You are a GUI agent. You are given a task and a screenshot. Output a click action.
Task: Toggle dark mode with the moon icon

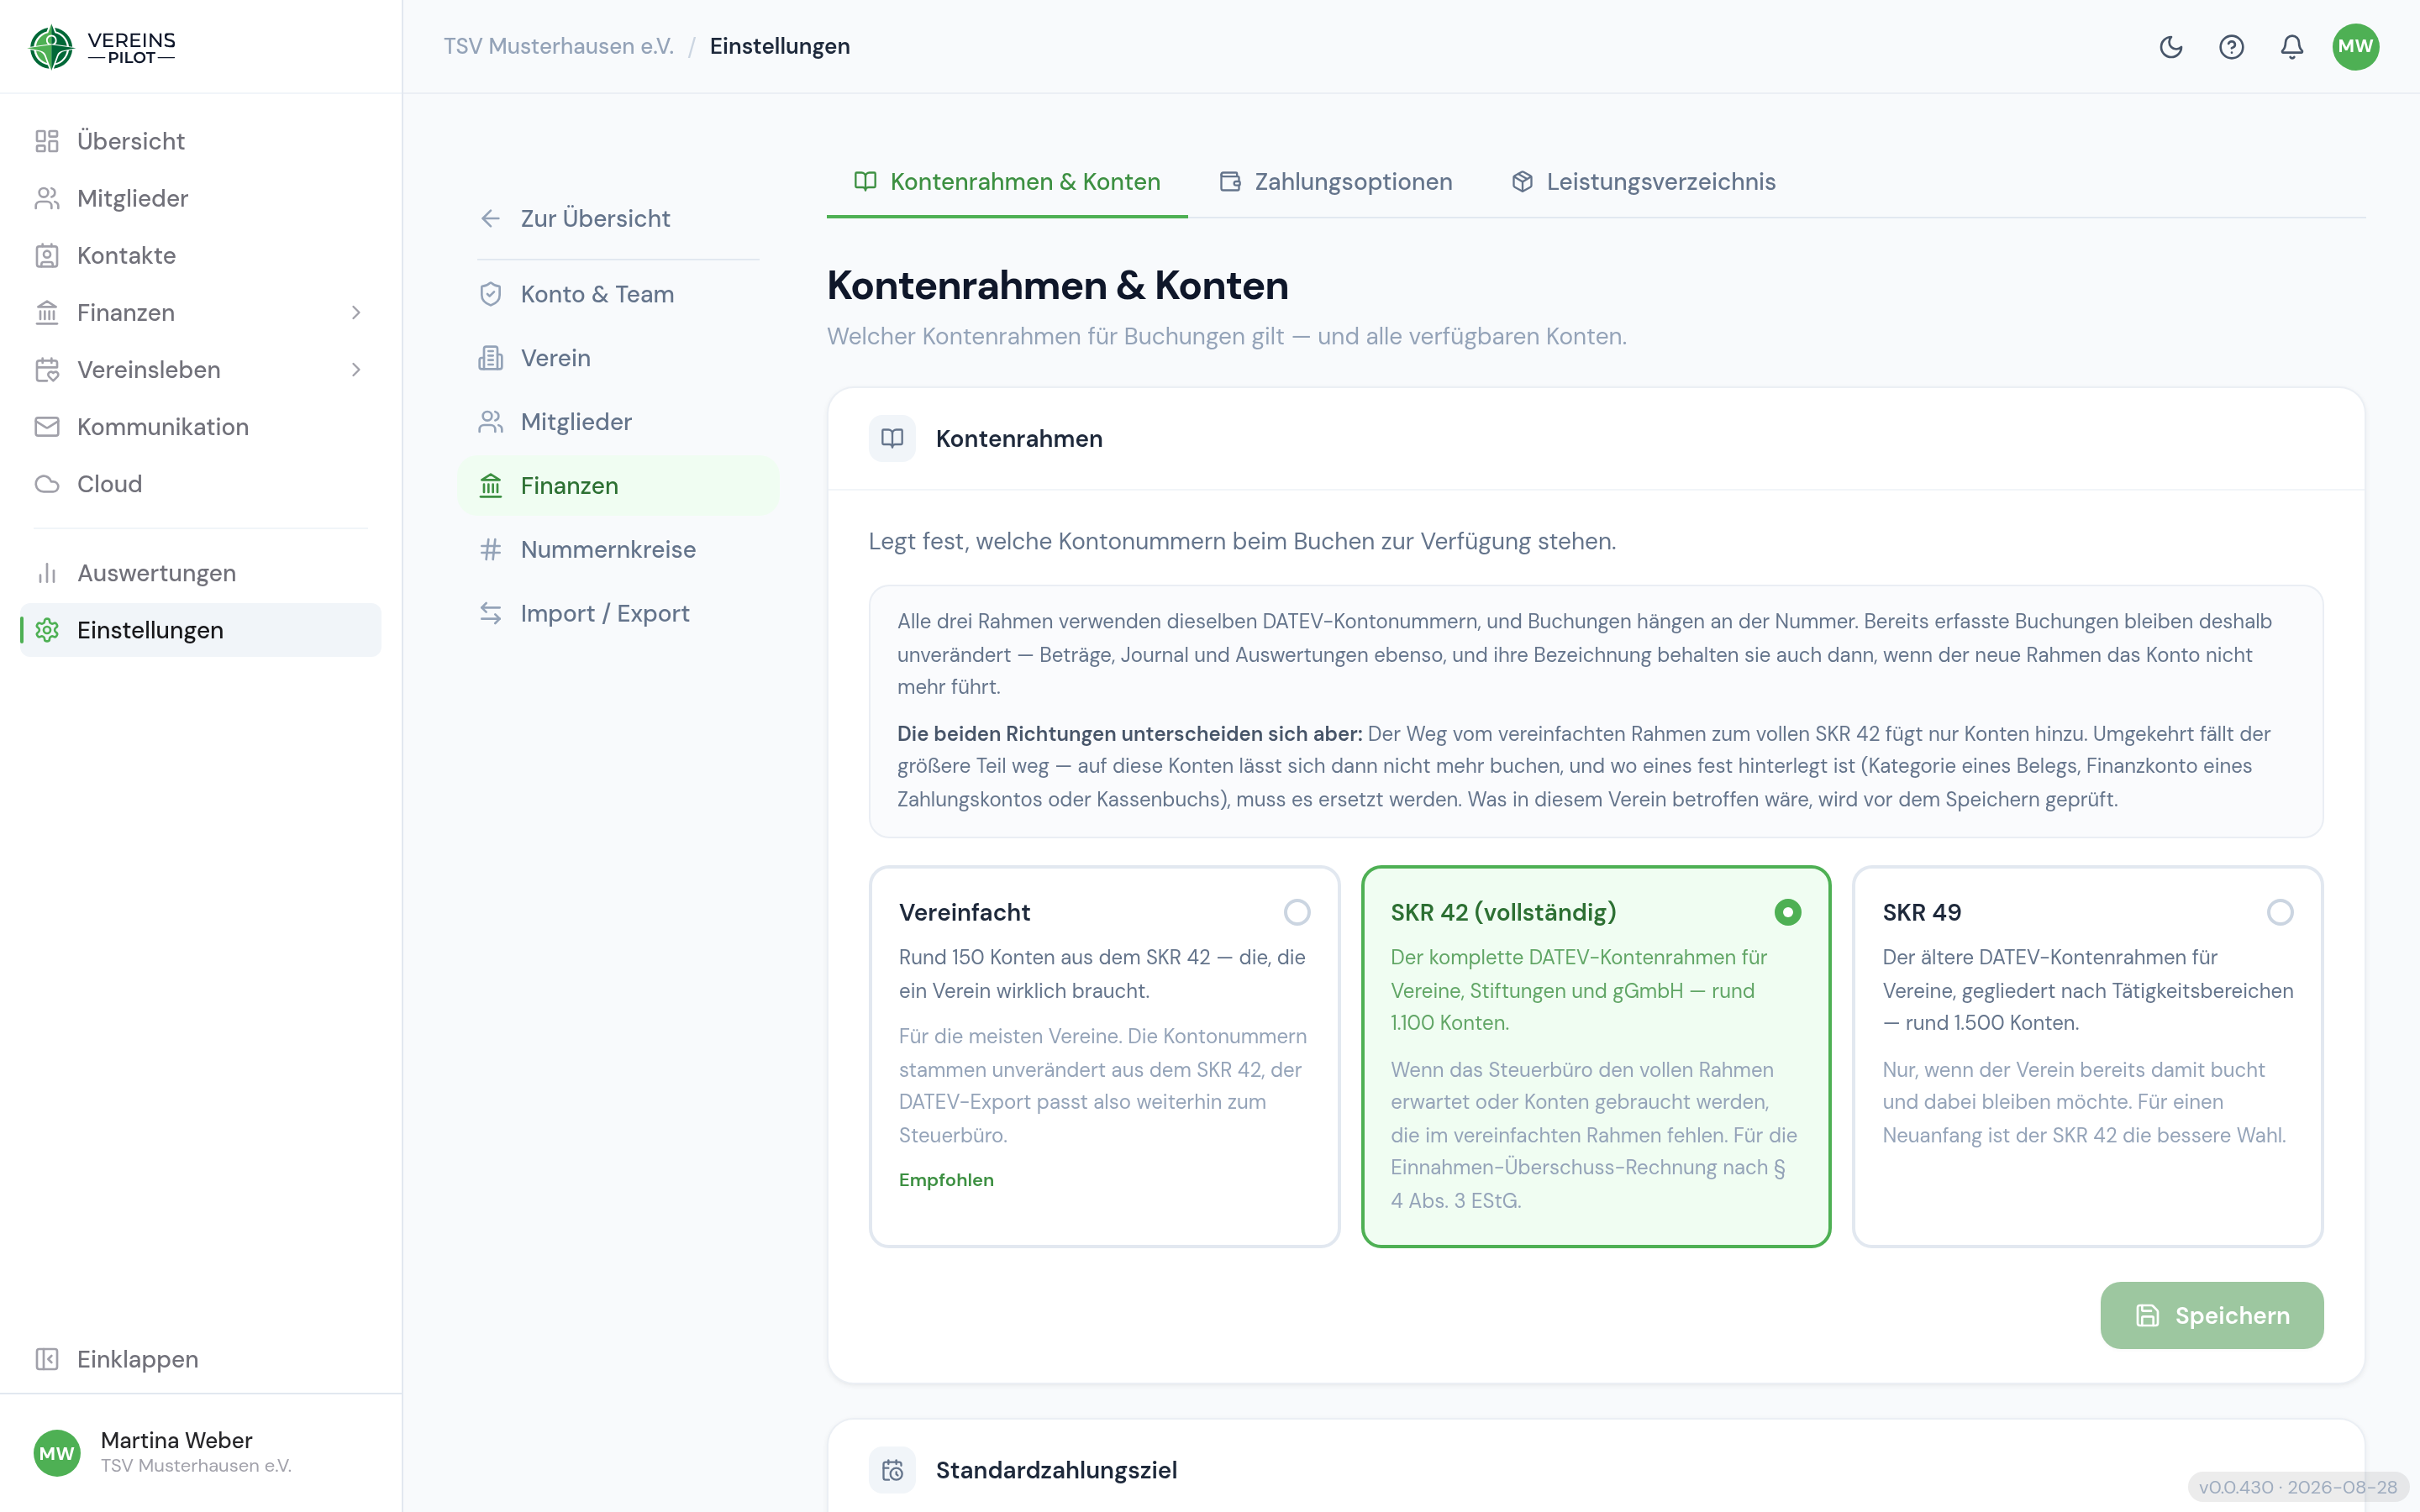point(2170,47)
